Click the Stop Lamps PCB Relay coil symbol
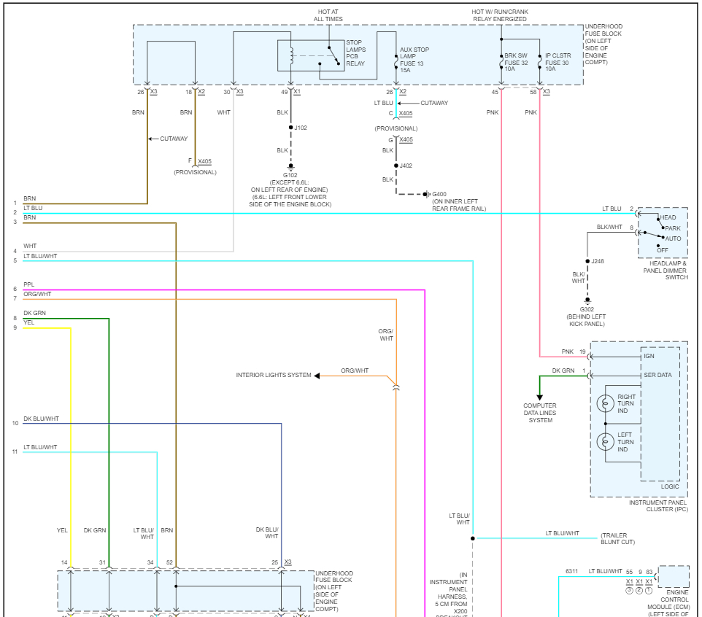Viewport: 702px width, 617px height. pos(291,56)
